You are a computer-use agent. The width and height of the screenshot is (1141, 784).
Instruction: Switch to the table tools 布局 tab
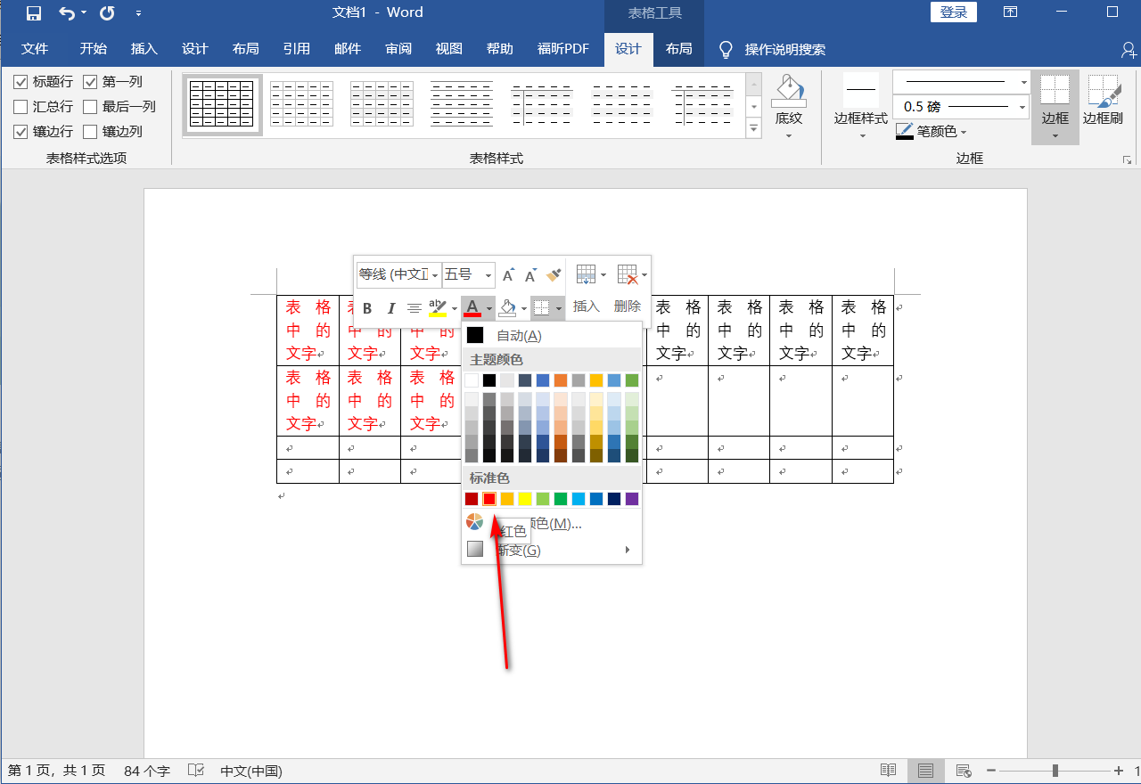[678, 49]
